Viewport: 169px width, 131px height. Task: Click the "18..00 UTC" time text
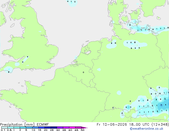tap(139, 125)
